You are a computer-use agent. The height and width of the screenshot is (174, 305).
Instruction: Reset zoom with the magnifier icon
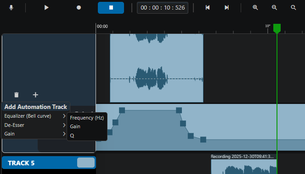click(294, 8)
